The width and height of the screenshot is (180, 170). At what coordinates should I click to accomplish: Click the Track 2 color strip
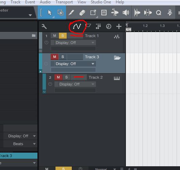coord(44,82)
